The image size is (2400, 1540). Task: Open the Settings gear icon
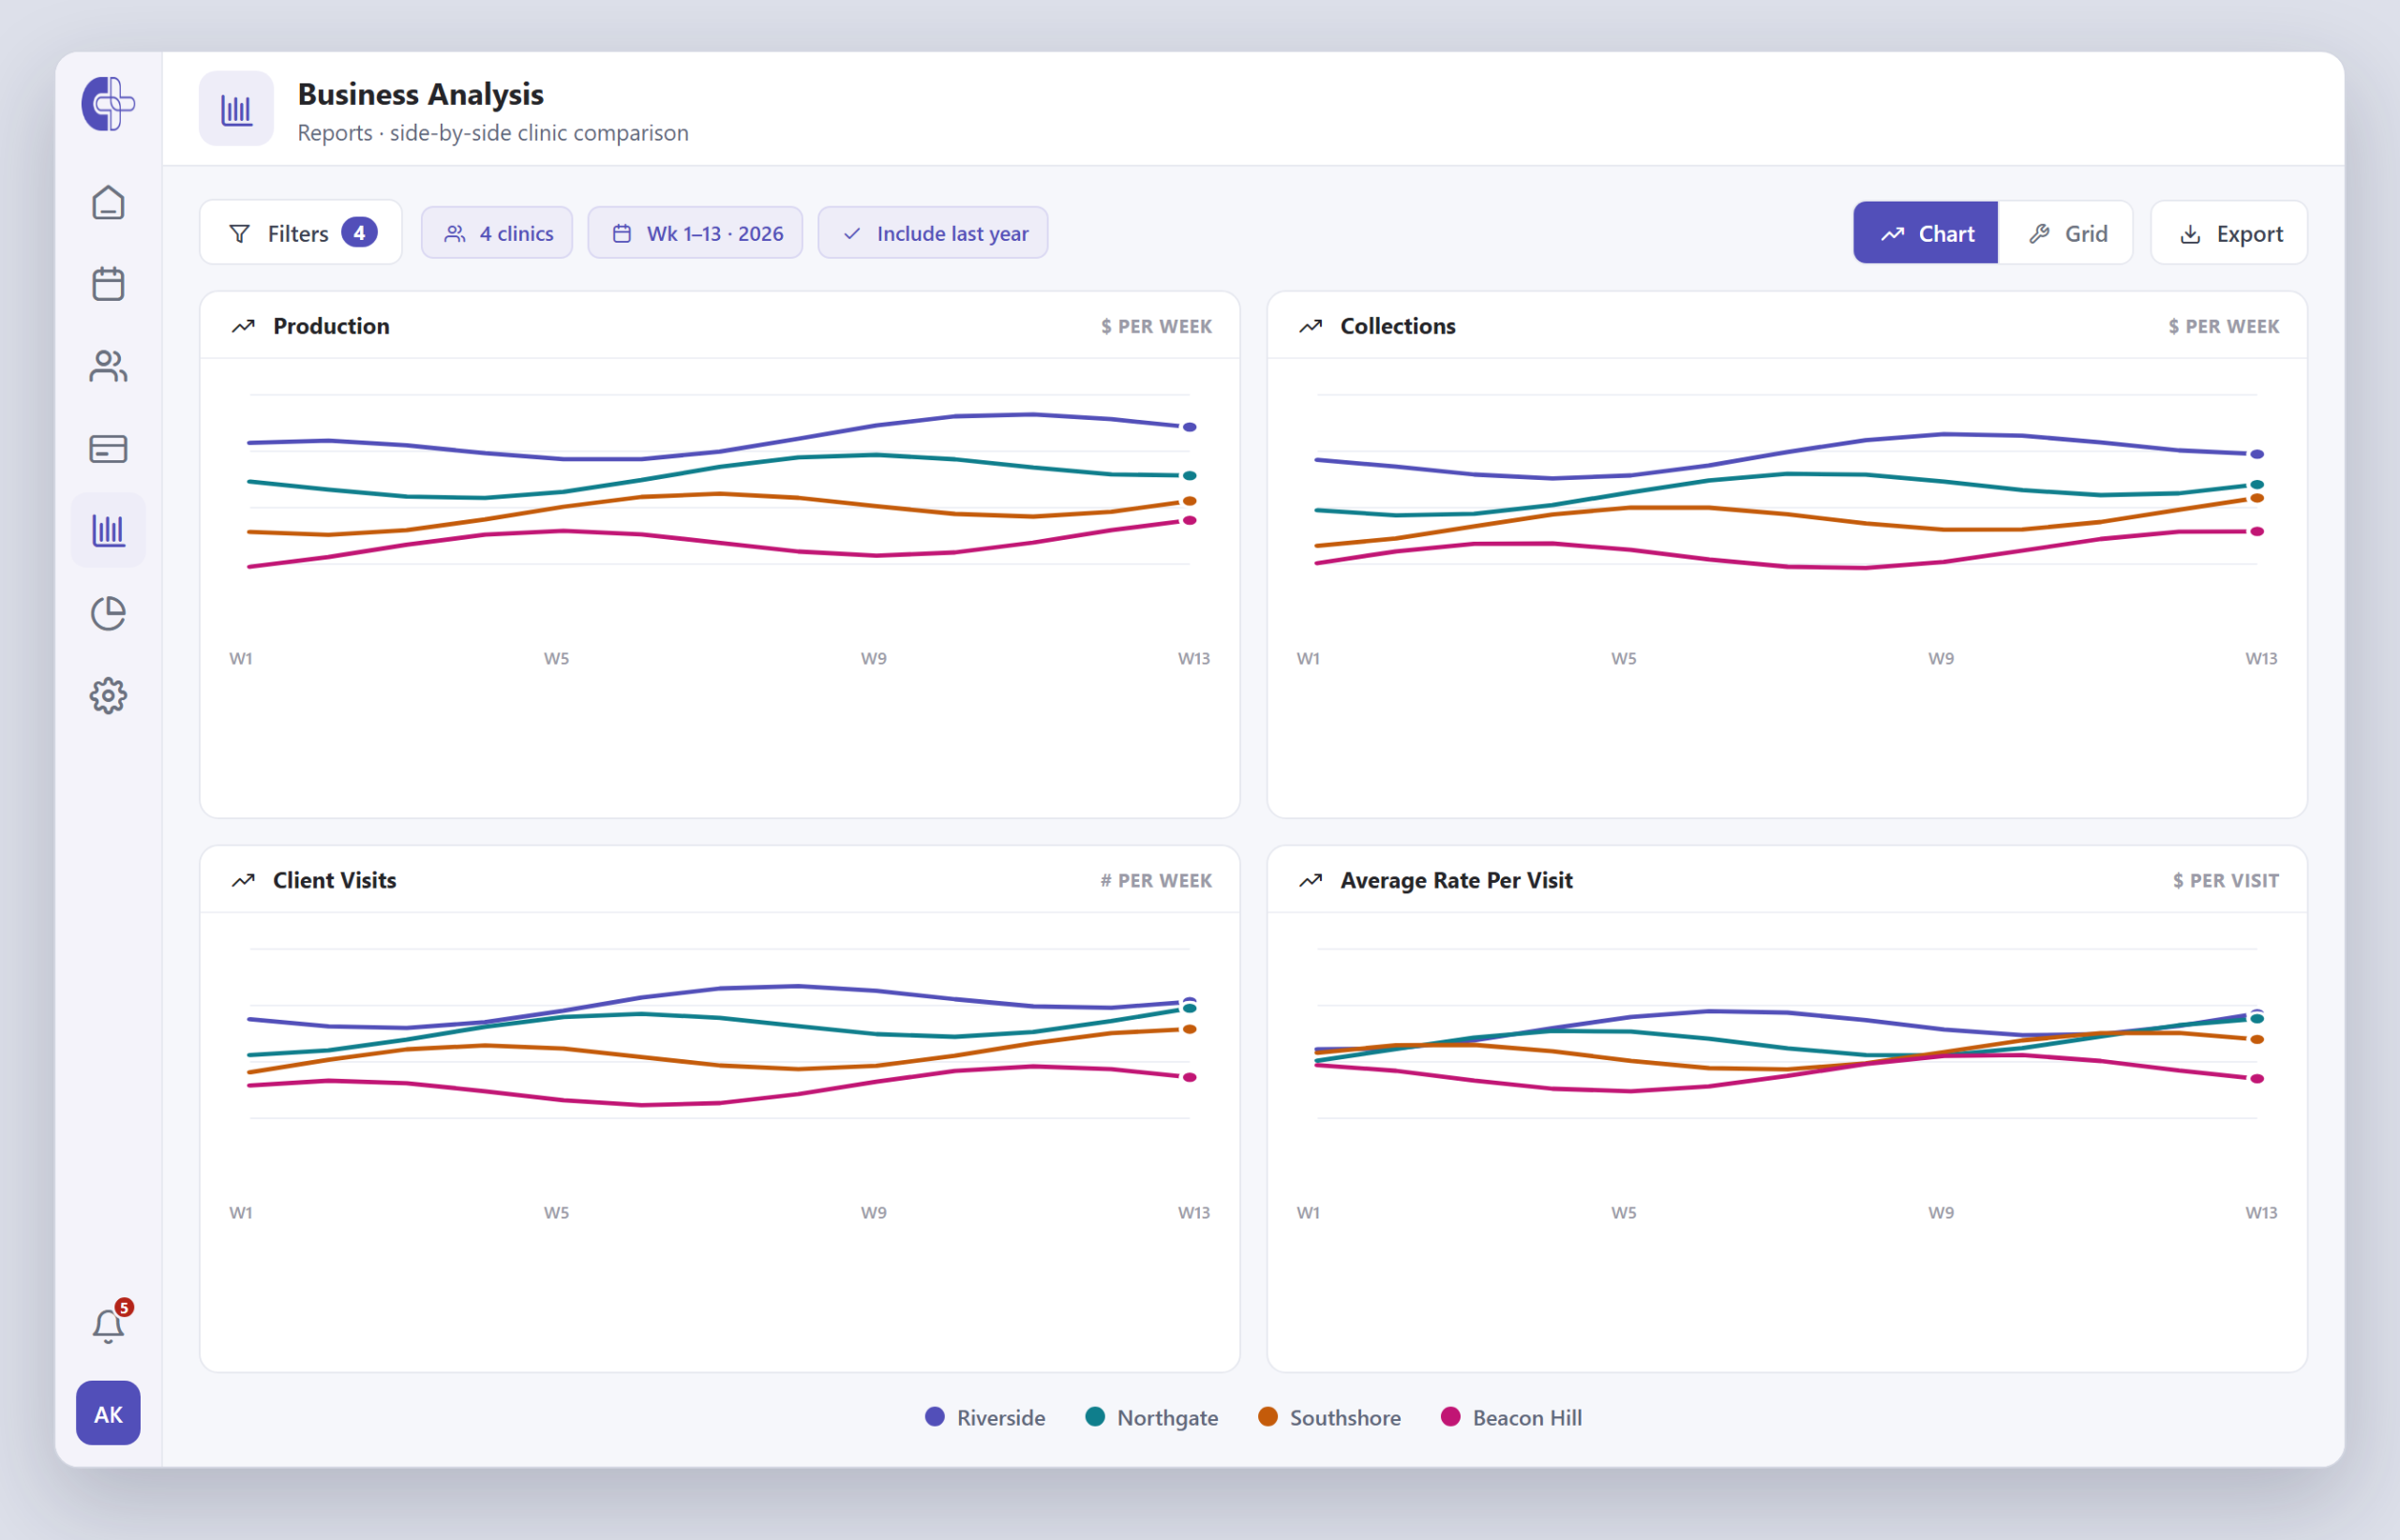point(108,695)
